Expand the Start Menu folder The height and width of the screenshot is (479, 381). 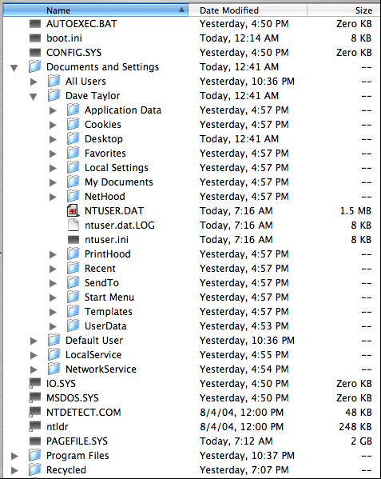click(53, 297)
